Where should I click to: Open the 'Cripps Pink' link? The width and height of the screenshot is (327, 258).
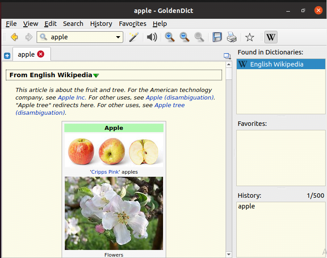coord(105,172)
